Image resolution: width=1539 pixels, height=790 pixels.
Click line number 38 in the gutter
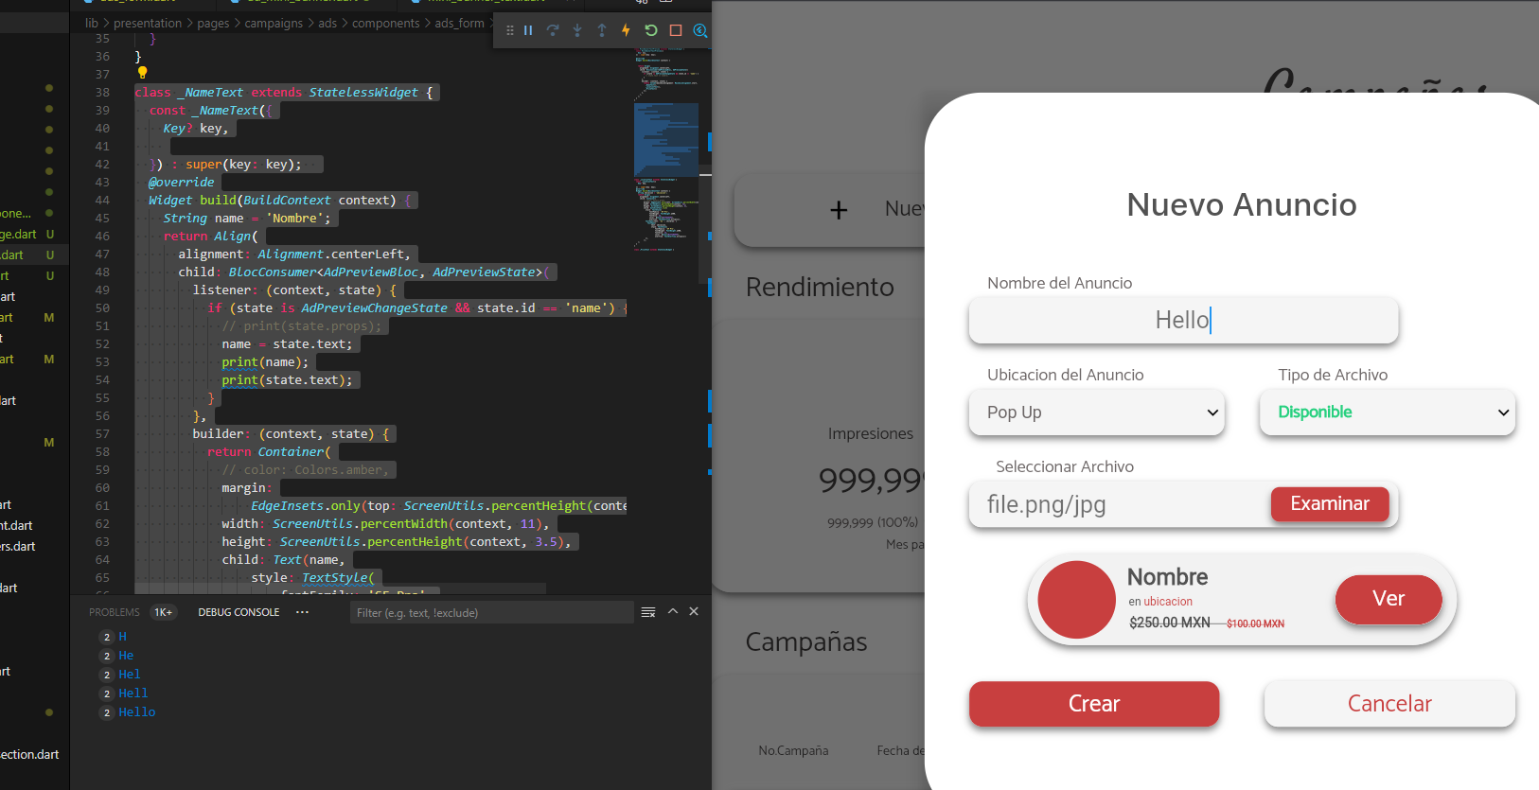[102, 93]
